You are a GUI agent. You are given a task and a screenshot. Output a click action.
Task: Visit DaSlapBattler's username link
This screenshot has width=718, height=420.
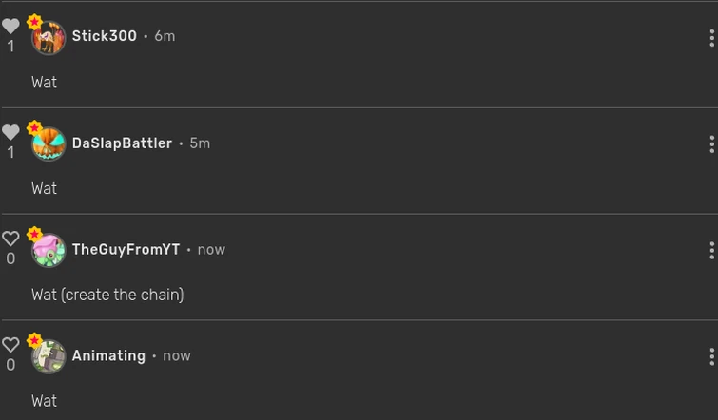[122, 143]
